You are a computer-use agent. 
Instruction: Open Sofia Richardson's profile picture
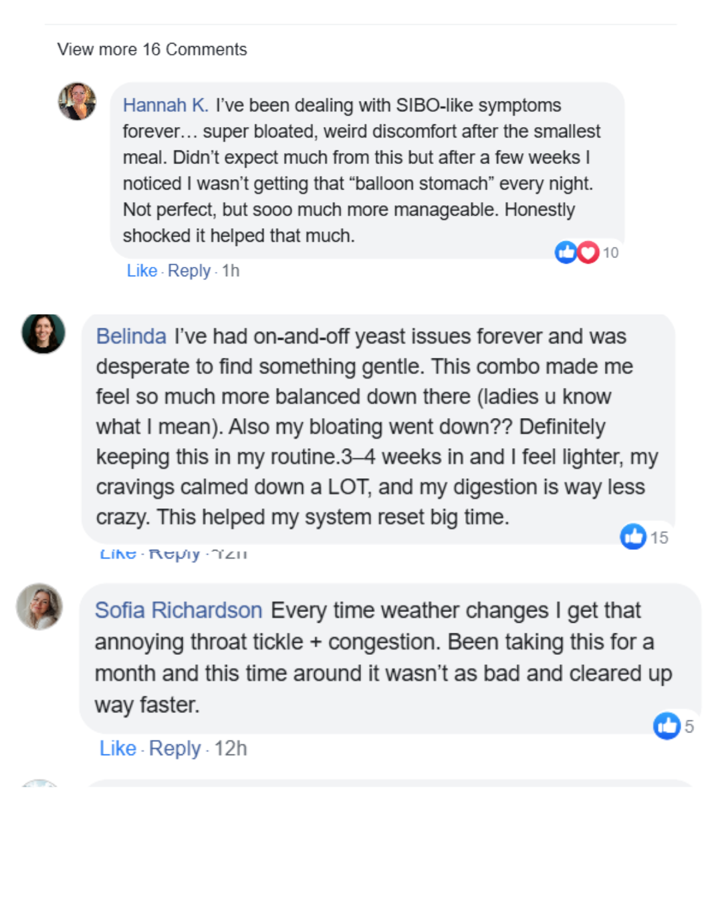click(x=39, y=607)
